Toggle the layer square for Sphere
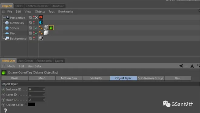Image resolution: width=200 pixels, height=113 pixels. point(30,28)
